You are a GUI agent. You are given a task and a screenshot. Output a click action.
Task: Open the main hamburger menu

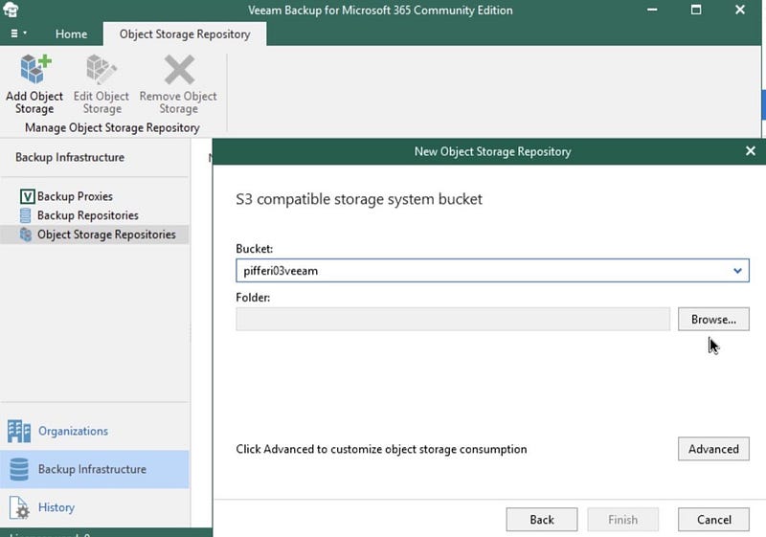coord(18,34)
